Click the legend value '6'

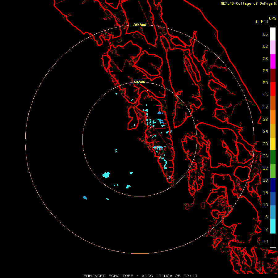click(266, 217)
